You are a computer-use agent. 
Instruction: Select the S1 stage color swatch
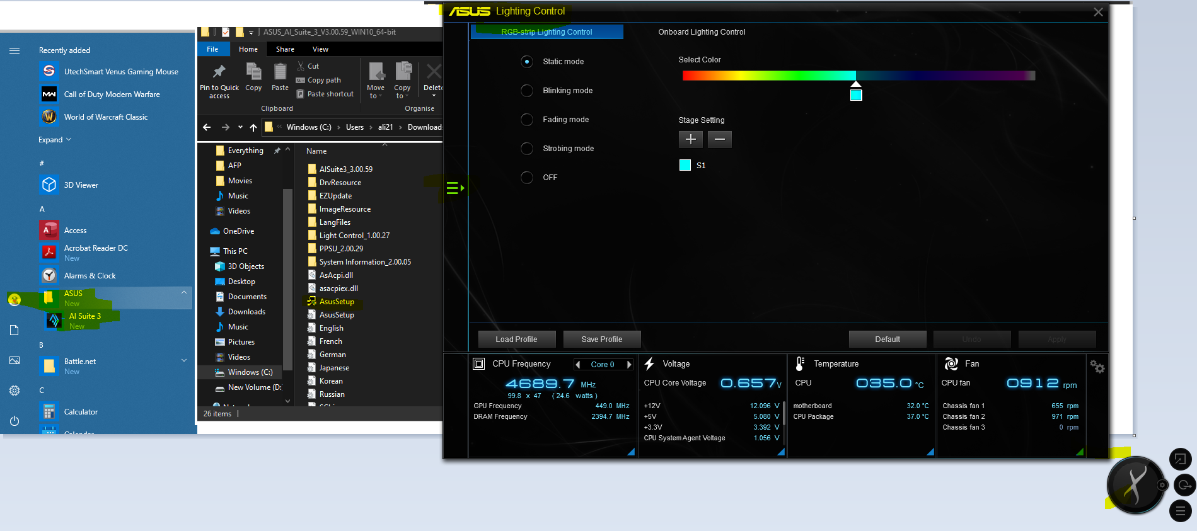coord(685,165)
